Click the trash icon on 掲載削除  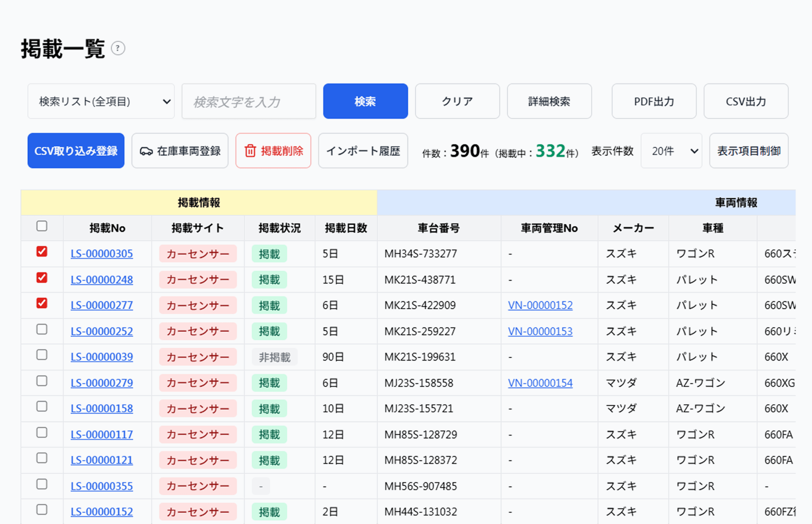tap(250, 151)
